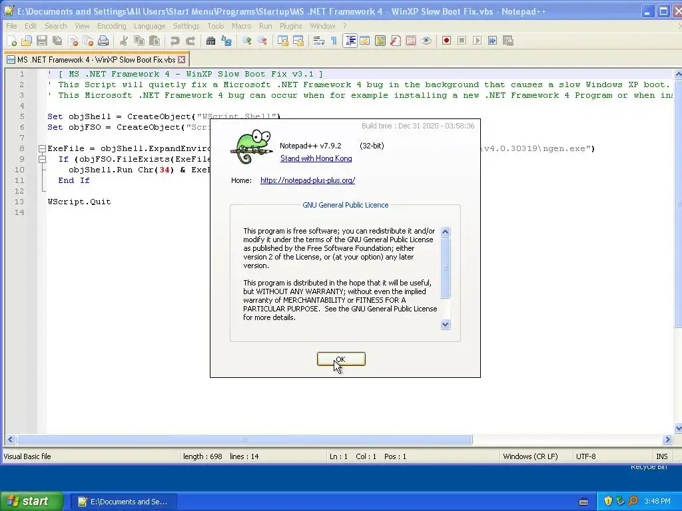Screen dimensions: 682x511
Task: Click the Windows start button
Action: tap(31, 502)
